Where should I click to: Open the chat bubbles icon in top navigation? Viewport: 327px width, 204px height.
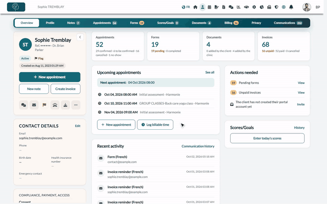pyautogui.click(x=231, y=7)
